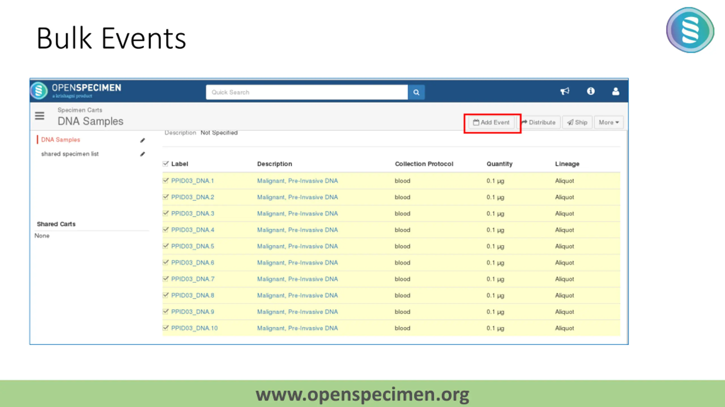Viewport: 725px width, 407px height.
Task: Open the info circle icon
Action: 591,91
